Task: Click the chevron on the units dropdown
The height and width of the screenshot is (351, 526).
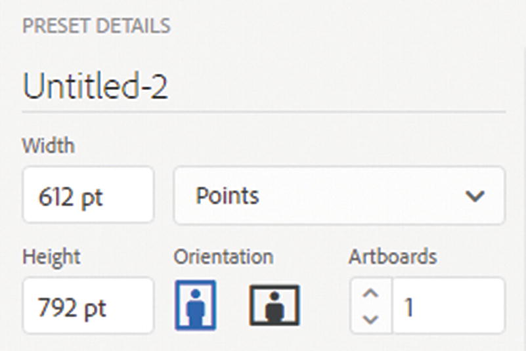Action: point(474,196)
